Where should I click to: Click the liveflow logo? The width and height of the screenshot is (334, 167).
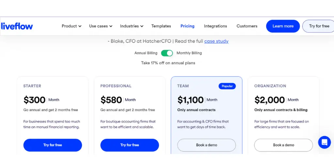[x=17, y=26]
